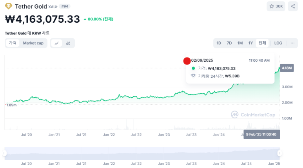The width and height of the screenshot is (303, 168).
Task: Grab the left range slider handle
Action: coord(4,154)
